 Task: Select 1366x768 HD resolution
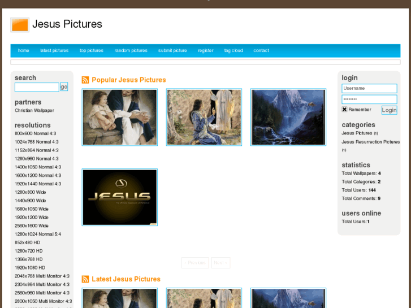tap(29, 259)
